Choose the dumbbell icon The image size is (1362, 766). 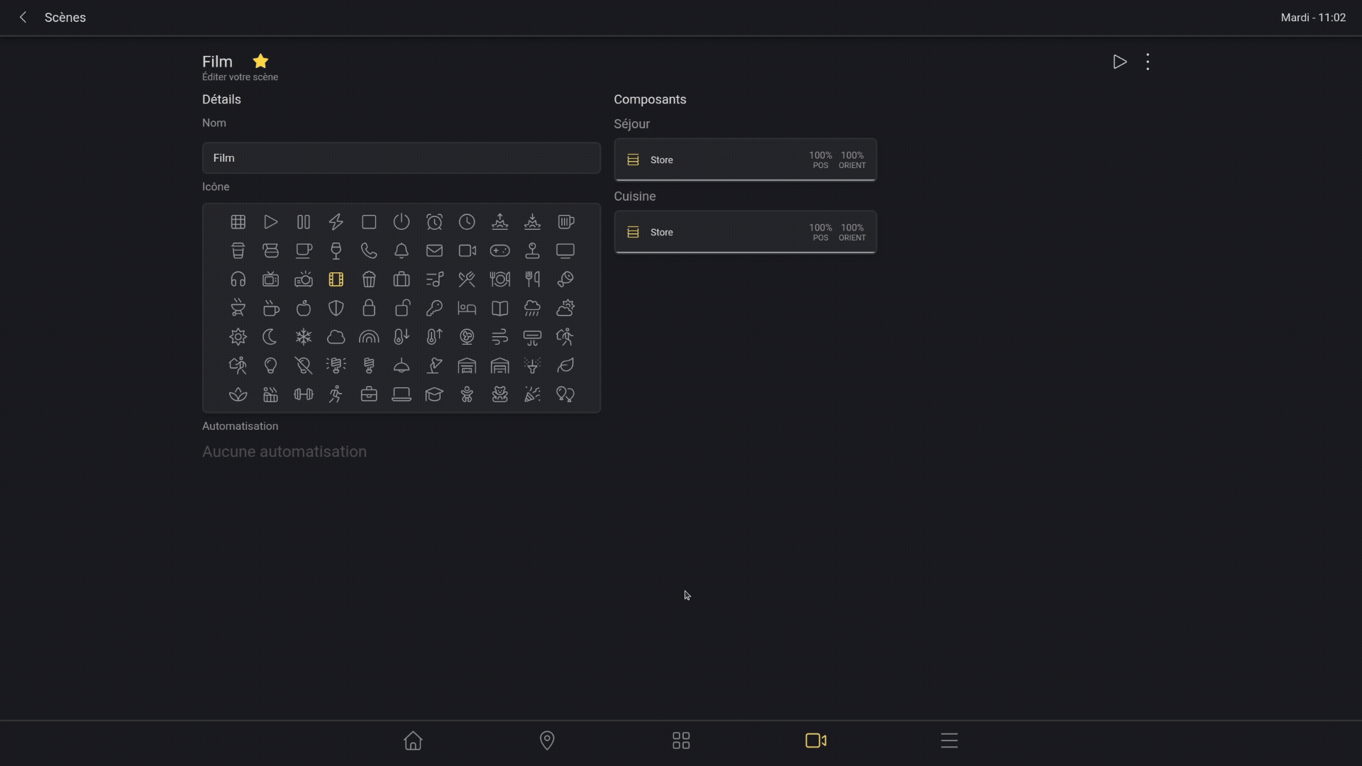click(304, 394)
